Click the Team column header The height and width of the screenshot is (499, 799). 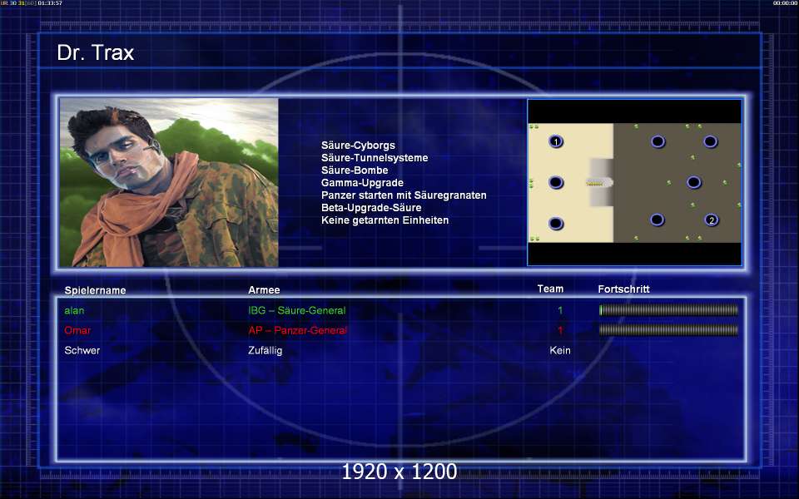point(550,289)
